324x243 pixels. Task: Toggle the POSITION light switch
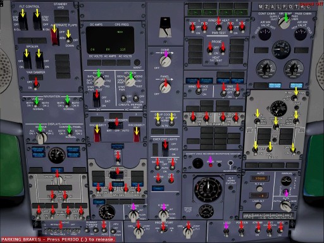pyautogui.click(x=241, y=232)
